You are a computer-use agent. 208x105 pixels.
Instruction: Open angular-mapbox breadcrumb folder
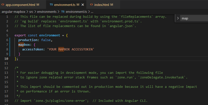pyautogui.click(x=13, y=12)
